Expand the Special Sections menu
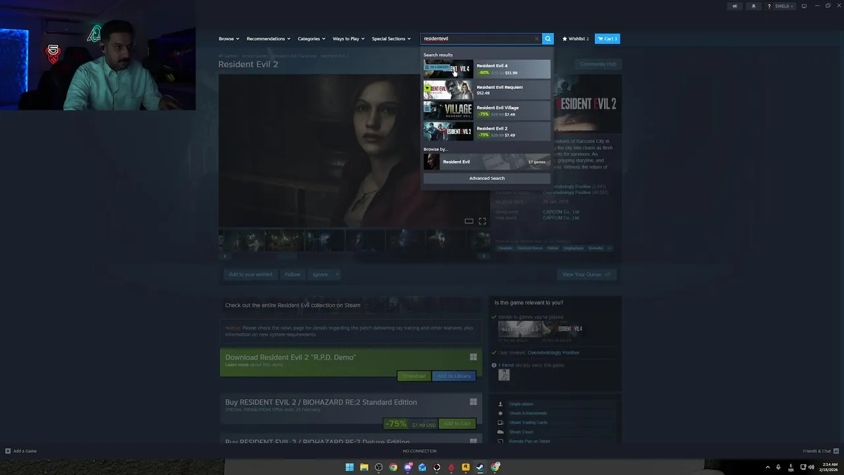 (391, 39)
